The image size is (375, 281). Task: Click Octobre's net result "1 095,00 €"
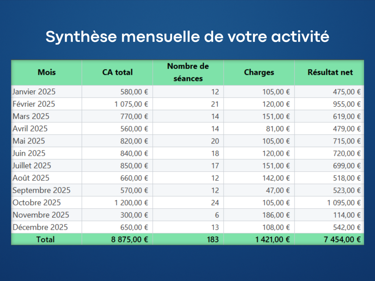tap(344, 203)
